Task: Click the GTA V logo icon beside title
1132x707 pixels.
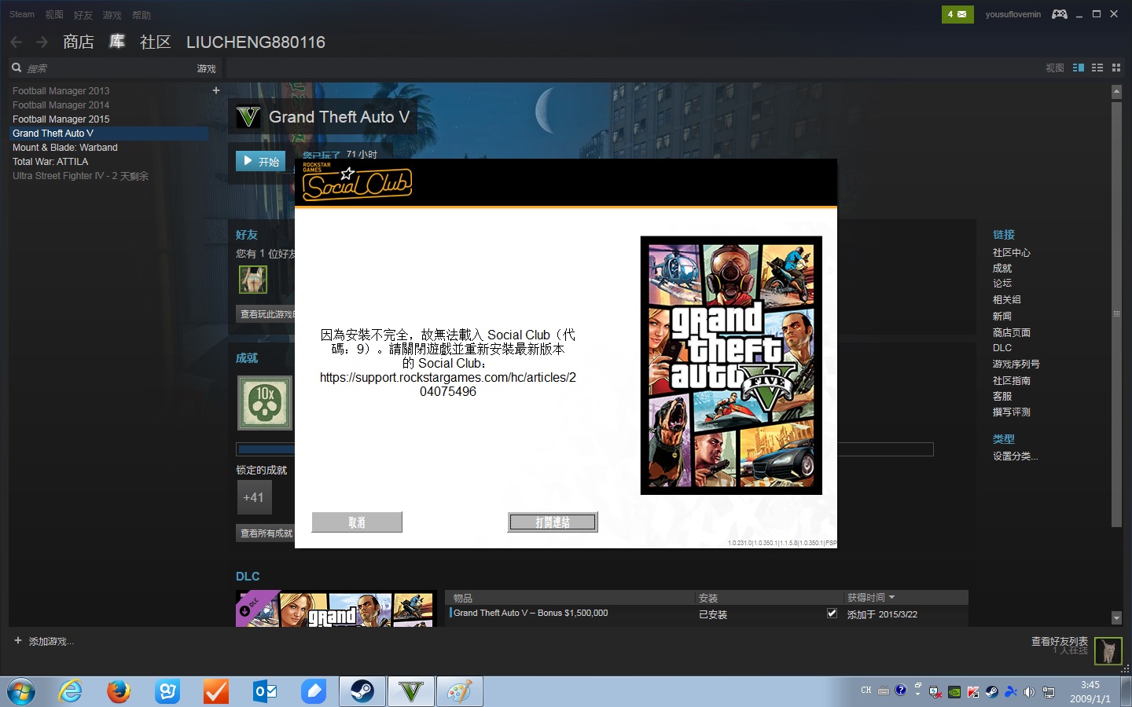Action: point(248,117)
